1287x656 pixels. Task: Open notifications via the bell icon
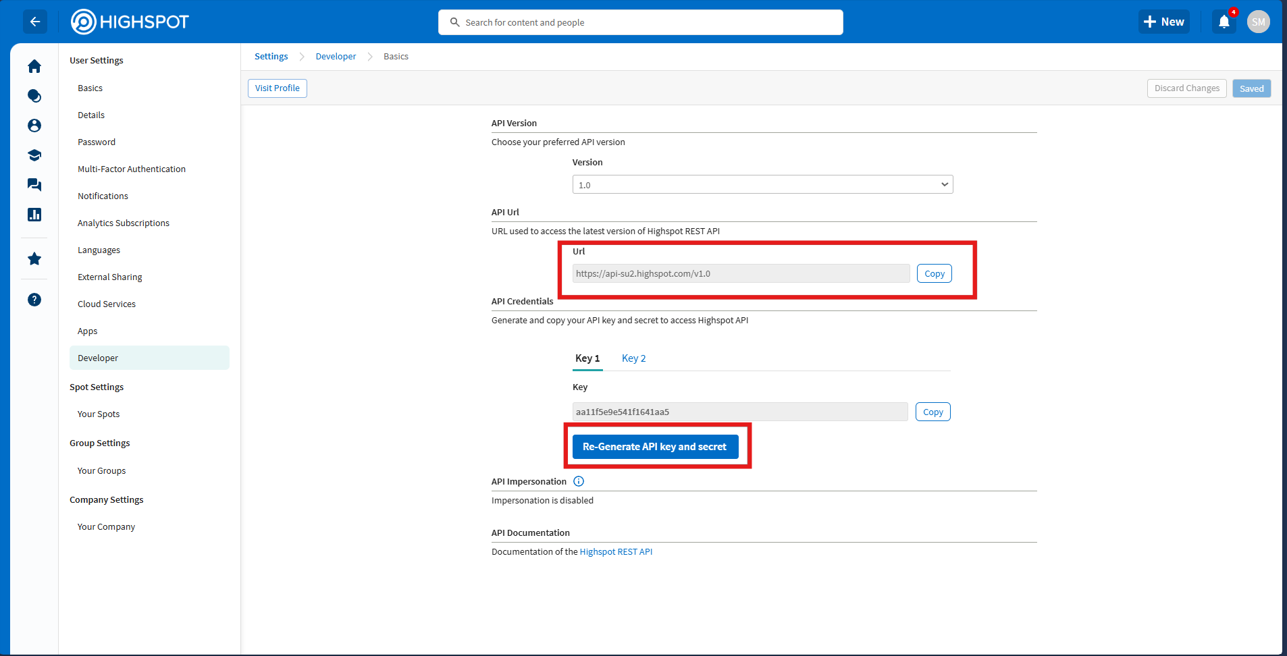[x=1224, y=22]
